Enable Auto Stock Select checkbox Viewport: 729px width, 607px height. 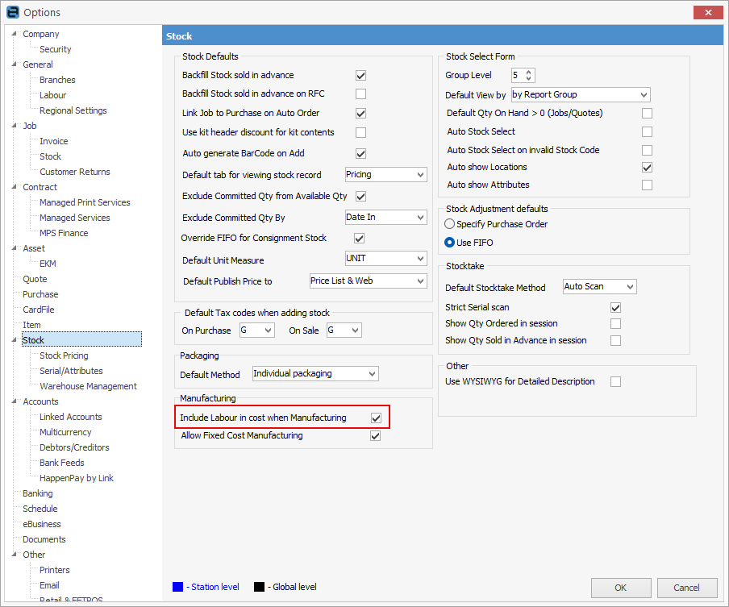[x=647, y=132]
